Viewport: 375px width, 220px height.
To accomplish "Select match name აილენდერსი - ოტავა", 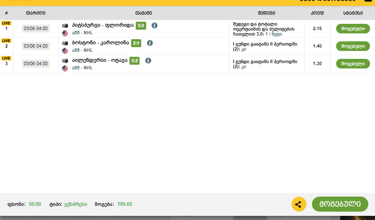I will [x=100, y=60].
